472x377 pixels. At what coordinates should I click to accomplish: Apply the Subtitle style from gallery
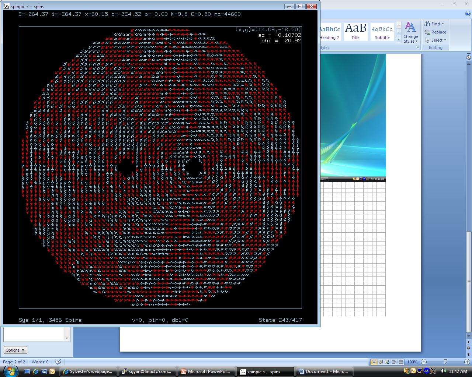point(382,32)
